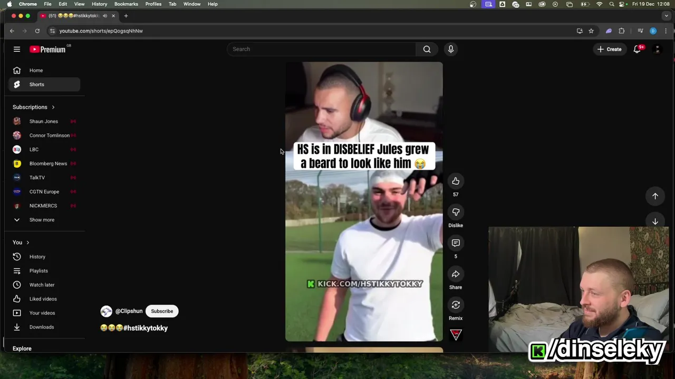This screenshot has width=675, height=379.
Task: Open the Window menu
Action: 192,4
